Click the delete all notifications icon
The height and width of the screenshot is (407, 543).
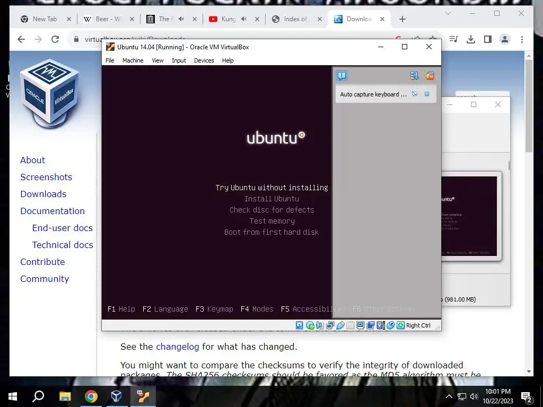[430, 76]
